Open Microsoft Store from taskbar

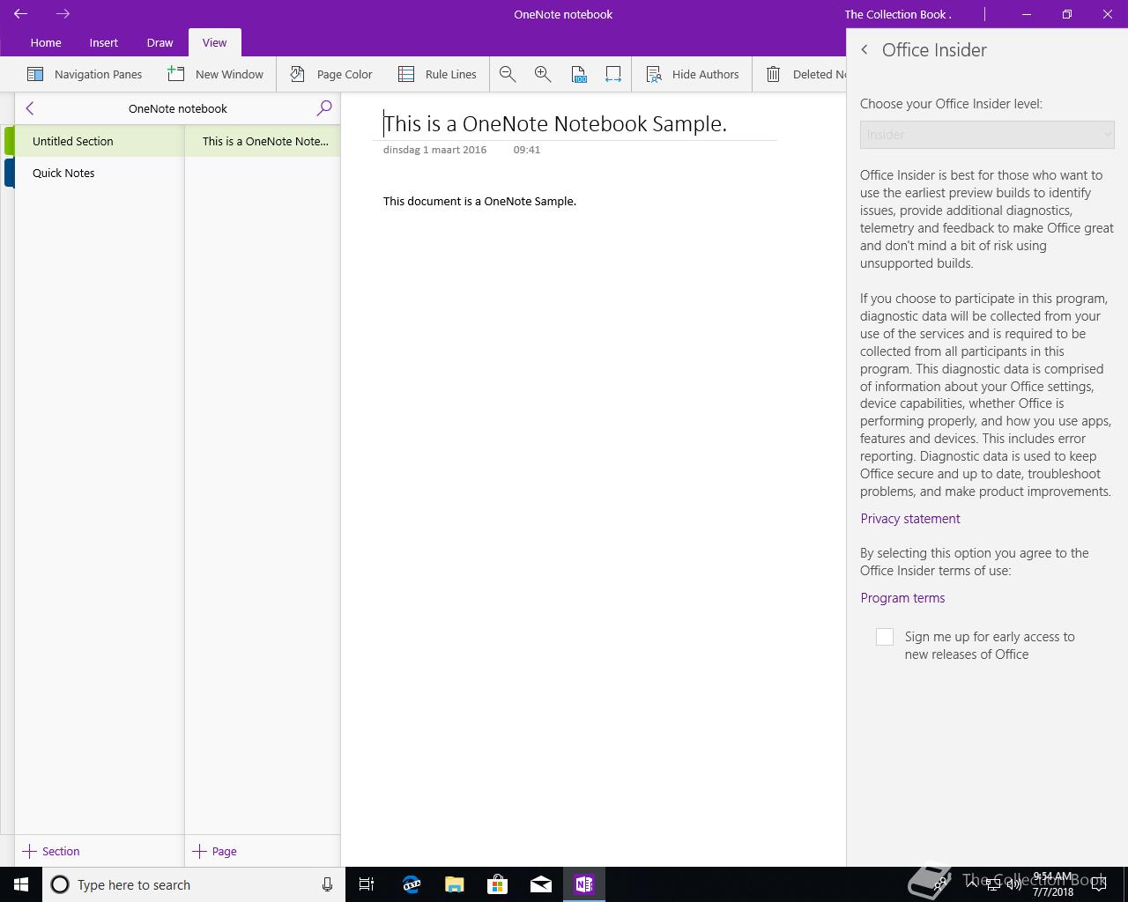click(497, 884)
